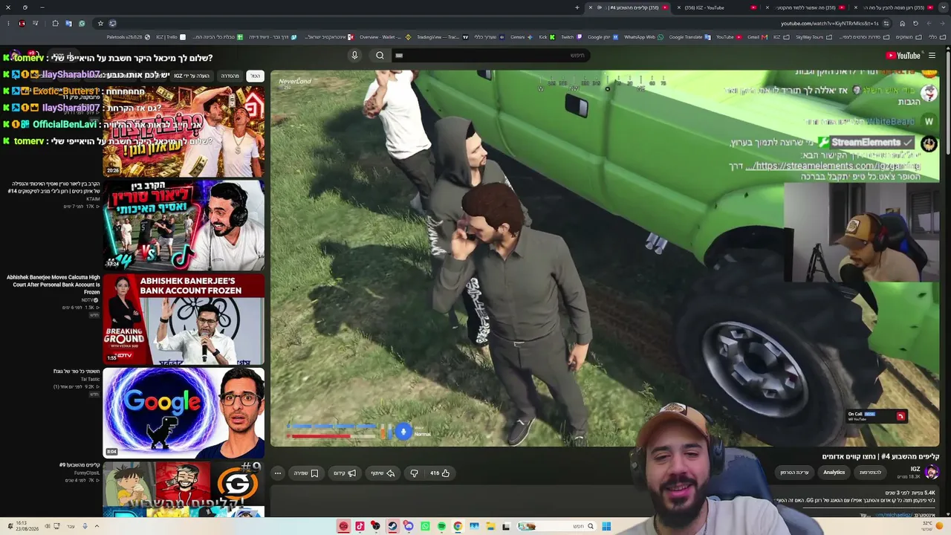
Task: Open the Bank Account Frozen video thumbnail
Action: (184, 319)
